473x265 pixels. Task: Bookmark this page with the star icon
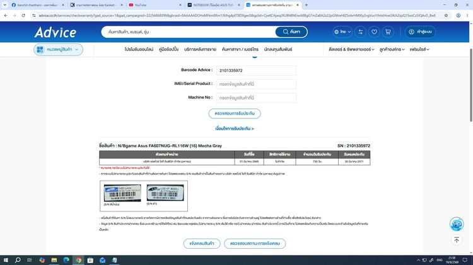(x=446, y=15)
